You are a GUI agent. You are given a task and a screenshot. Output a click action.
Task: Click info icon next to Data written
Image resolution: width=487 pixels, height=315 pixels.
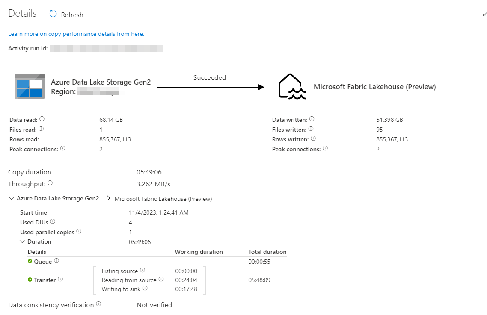pos(312,119)
